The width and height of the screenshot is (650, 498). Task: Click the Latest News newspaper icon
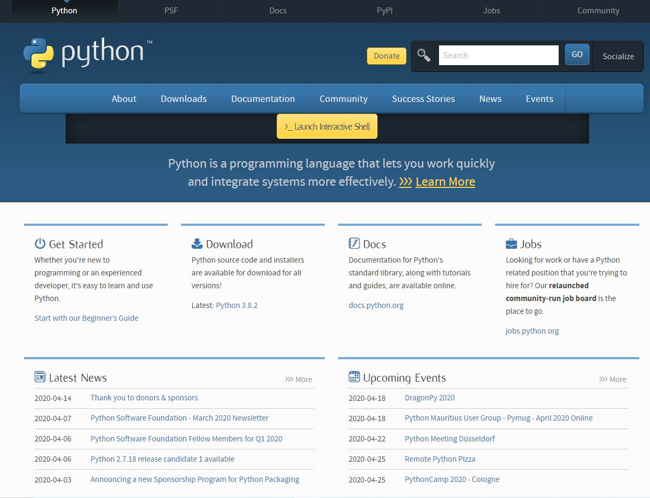click(40, 377)
